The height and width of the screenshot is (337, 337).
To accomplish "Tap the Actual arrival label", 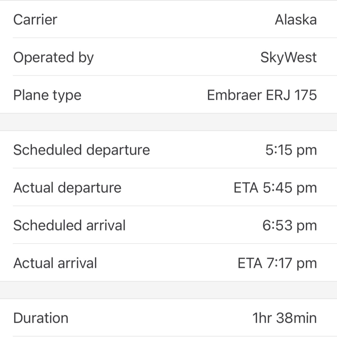I will click(55, 263).
